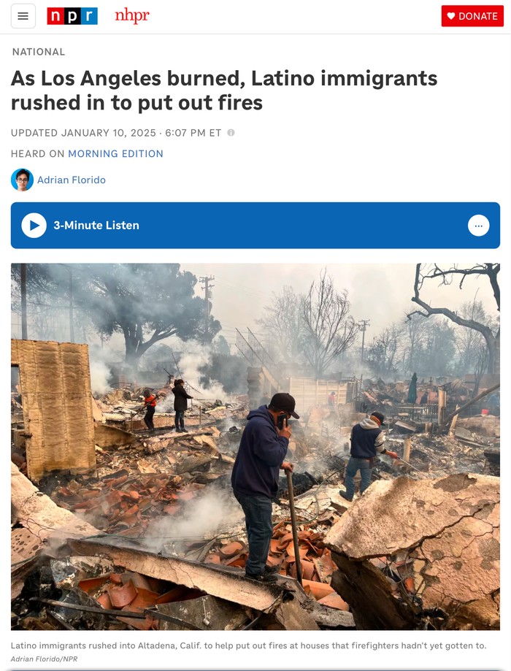Click the blue audio player bar
This screenshot has width=511, height=671.
point(255,225)
